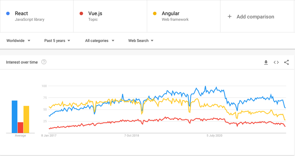Click the blue React average bar

click(14, 116)
